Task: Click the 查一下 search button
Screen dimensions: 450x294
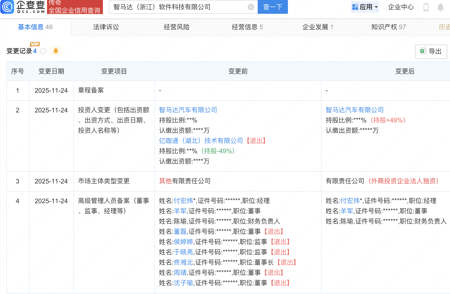Action: click(x=273, y=7)
